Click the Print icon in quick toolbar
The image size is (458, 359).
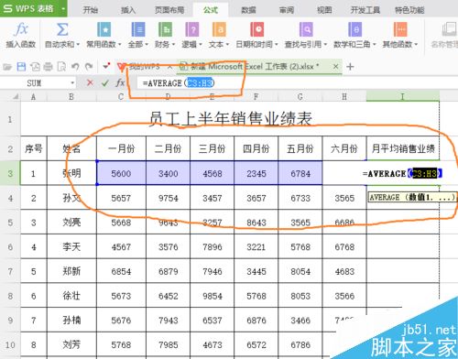point(48,67)
